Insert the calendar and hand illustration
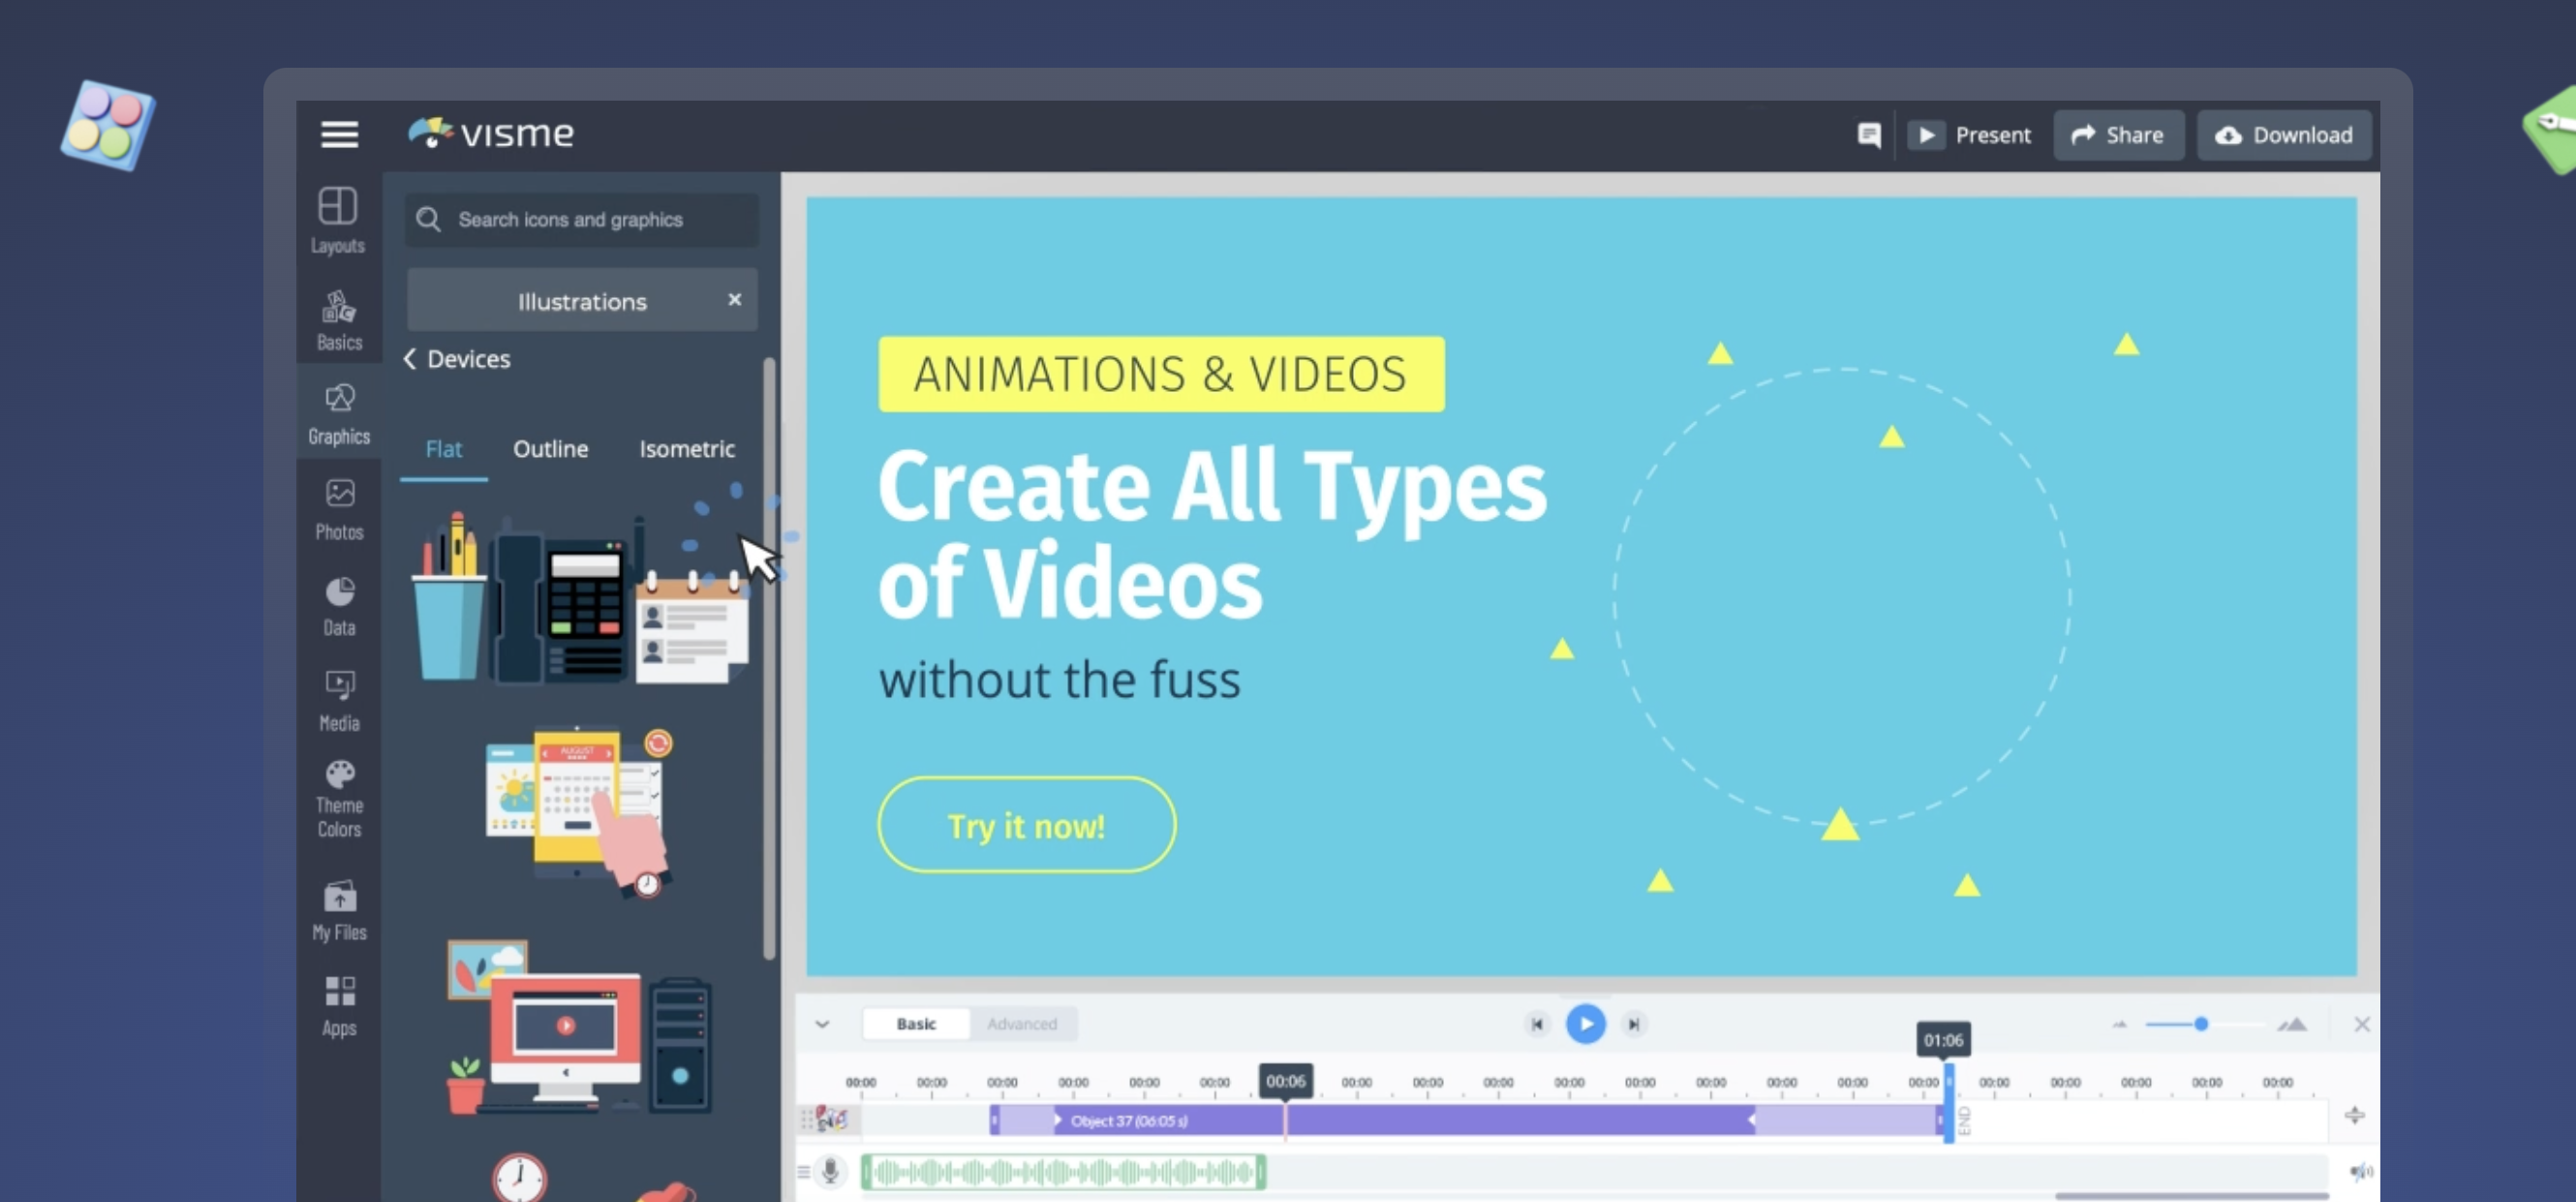Image resolution: width=2576 pixels, height=1202 pixels. [578, 811]
